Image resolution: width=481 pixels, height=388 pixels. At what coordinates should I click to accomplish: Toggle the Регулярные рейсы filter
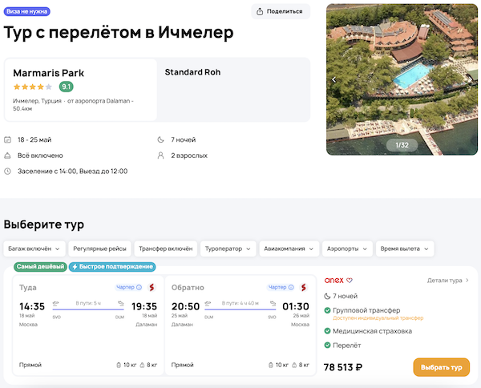tap(98, 249)
